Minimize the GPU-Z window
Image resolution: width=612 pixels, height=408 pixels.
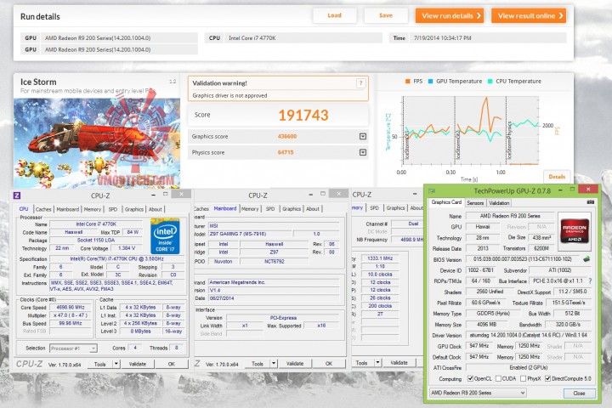pos(560,190)
